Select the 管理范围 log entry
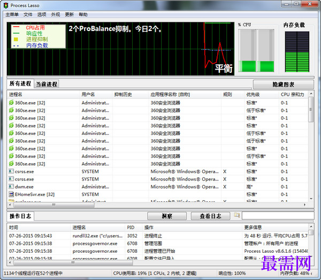Image resolution: width=321 pixels, height=280 pixels. tap(158, 244)
